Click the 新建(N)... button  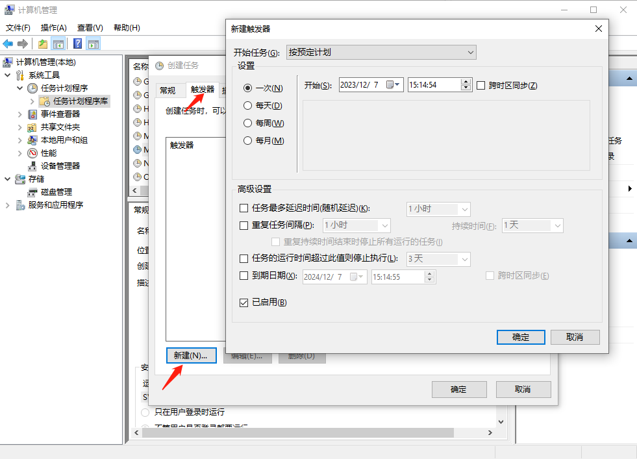pos(192,355)
